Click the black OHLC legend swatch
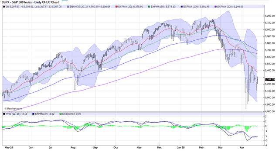Screen dimensions: 279x156 [4, 7]
